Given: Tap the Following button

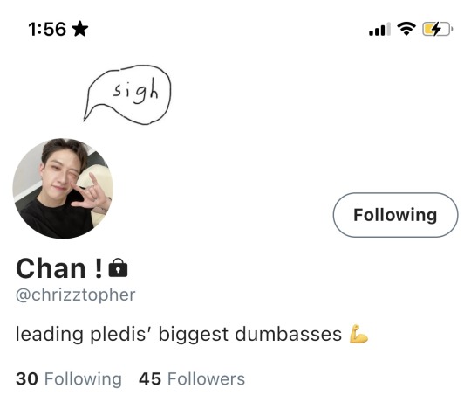Looking at the screenshot, I should (x=395, y=215).
